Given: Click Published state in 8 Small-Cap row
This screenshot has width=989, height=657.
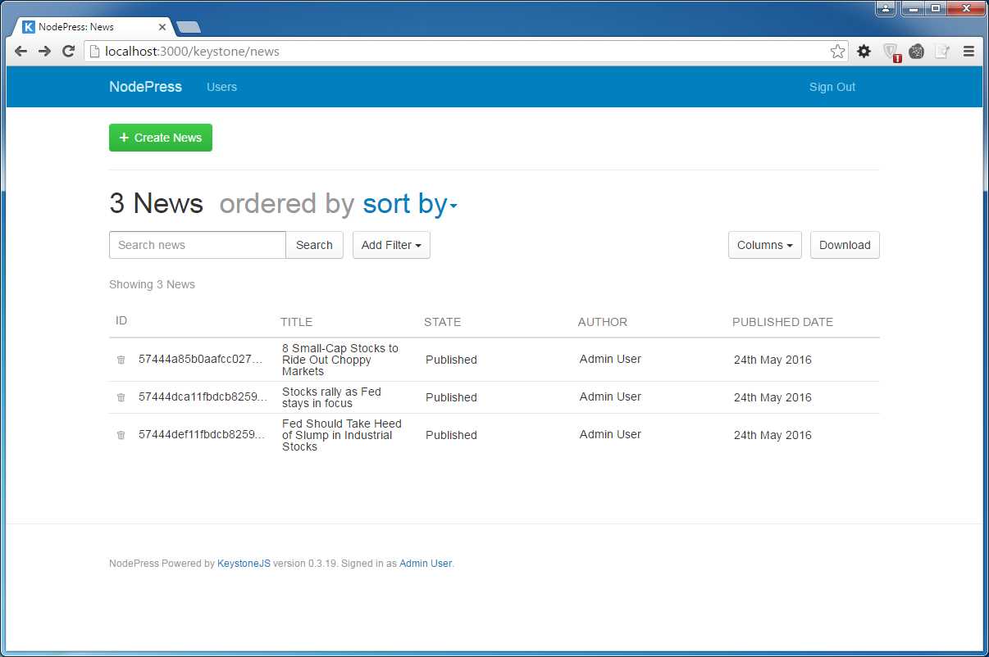Looking at the screenshot, I should point(451,360).
